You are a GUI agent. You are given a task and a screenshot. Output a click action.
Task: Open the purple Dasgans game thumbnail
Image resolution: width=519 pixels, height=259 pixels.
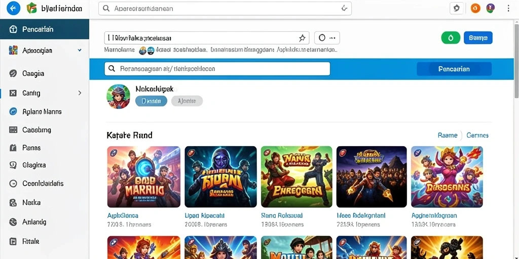[447, 177]
